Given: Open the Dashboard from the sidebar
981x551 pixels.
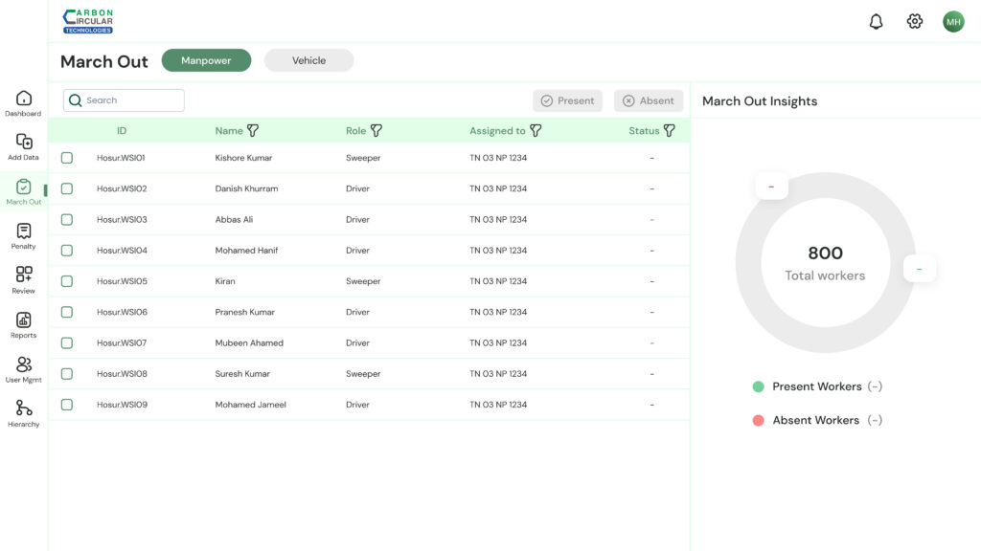Looking at the screenshot, I should coord(24,99).
